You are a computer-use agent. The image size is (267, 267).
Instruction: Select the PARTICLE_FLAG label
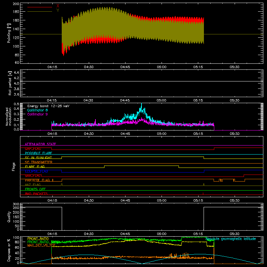point(37,180)
